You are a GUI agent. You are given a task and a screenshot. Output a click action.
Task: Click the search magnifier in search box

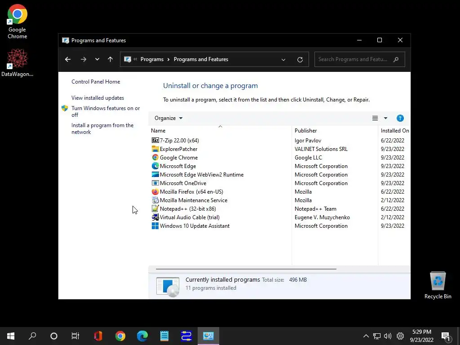396,59
